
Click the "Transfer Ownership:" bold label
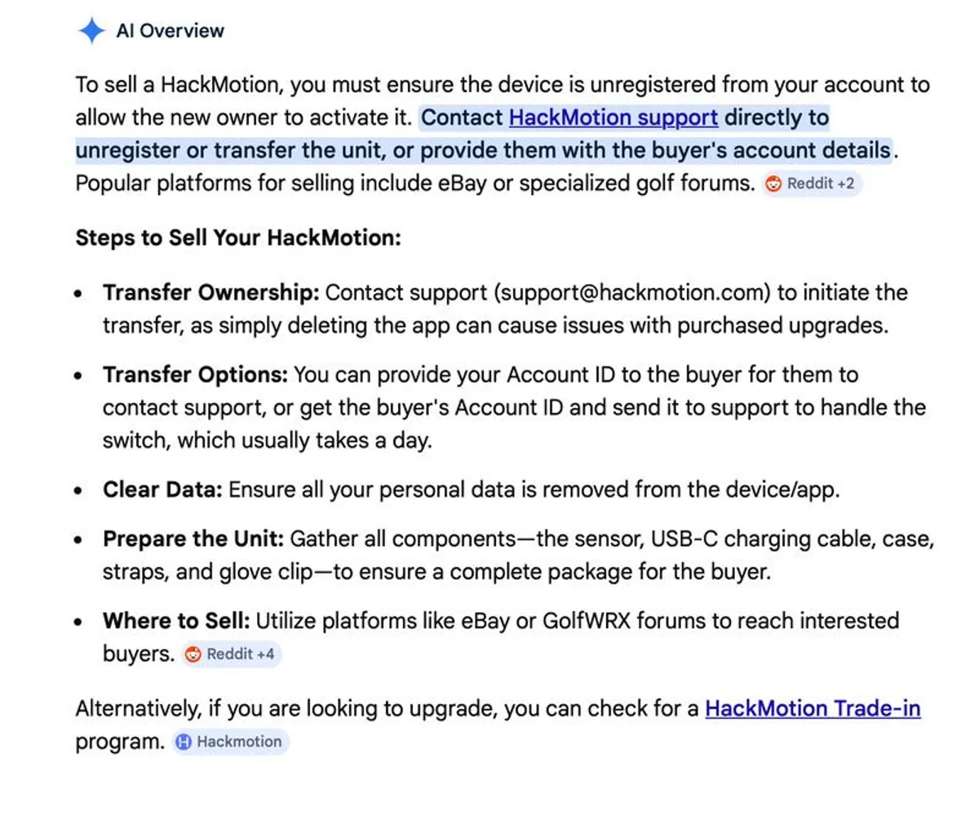(x=210, y=292)
